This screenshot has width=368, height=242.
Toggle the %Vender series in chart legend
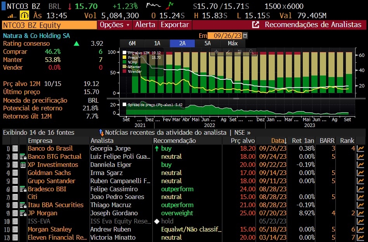coord(125,71)
